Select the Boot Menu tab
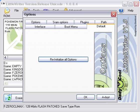The image size is (140, 112). pos(71,27)
